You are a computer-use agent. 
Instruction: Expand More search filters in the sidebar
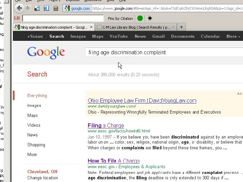[32, 154]
